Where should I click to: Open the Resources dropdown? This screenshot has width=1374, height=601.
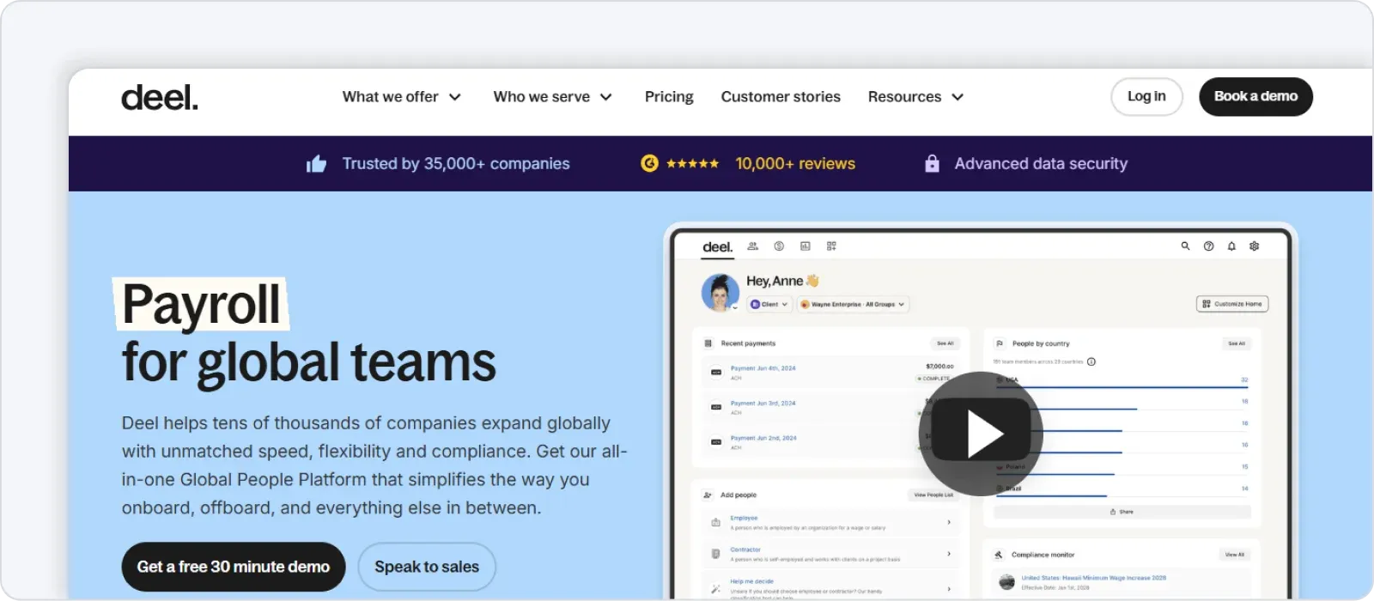tap(915, 97)
